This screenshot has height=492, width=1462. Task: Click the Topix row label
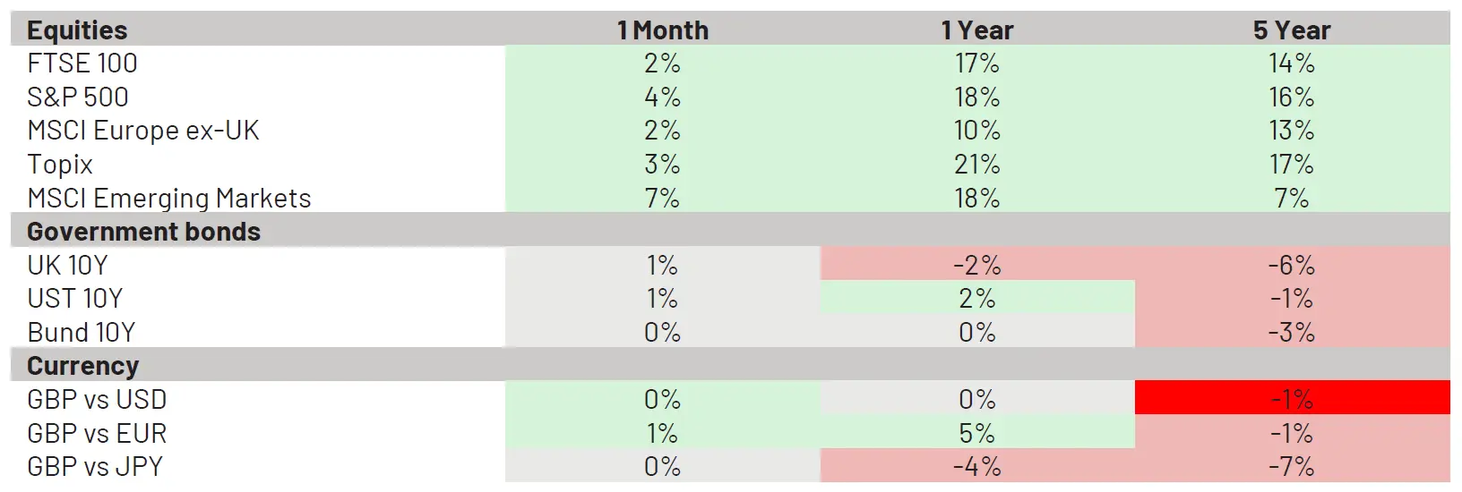(60, 165)
